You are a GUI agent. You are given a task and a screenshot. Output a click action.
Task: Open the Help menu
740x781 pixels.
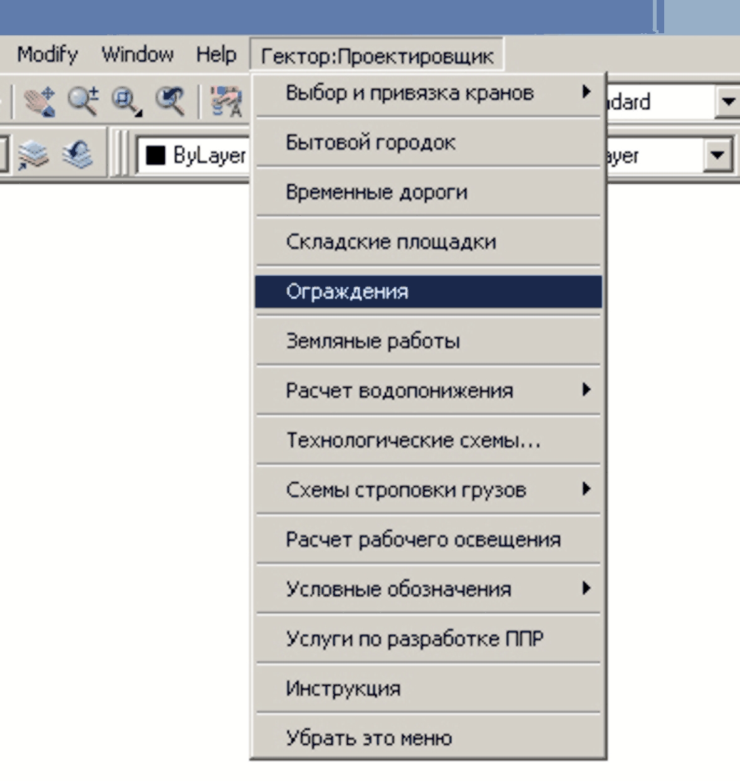click(x=216, y=55)
